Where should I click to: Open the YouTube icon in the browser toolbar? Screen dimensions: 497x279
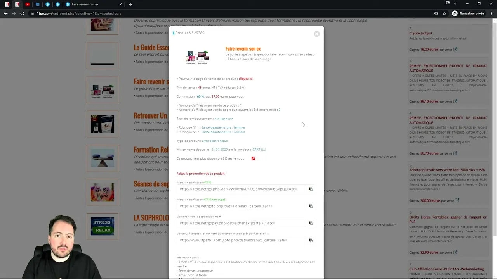pos(27,4)
